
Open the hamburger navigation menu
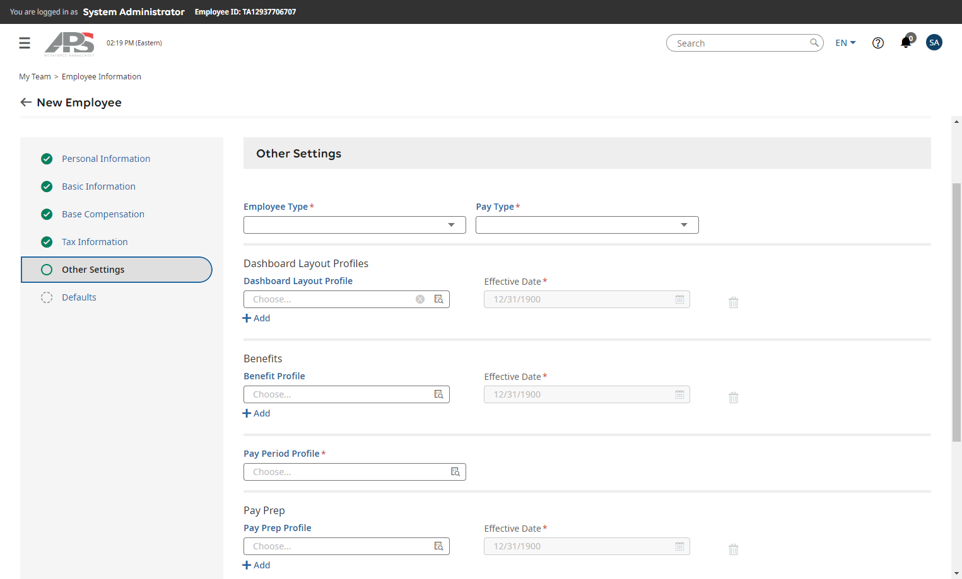tap(25, 43)
